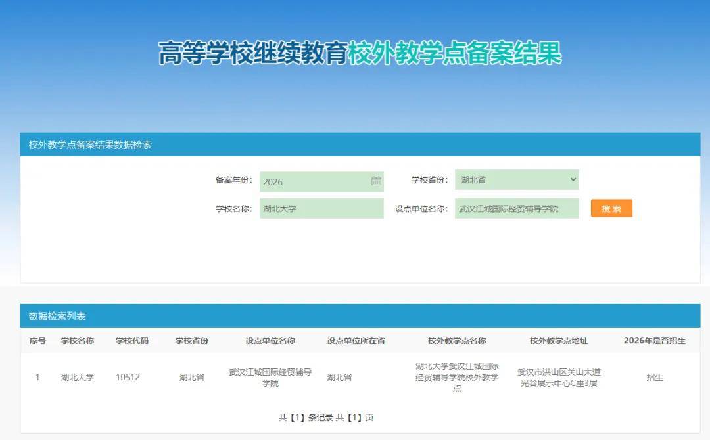Select the 湖北大学 cell in result row

tap(78, 377)
